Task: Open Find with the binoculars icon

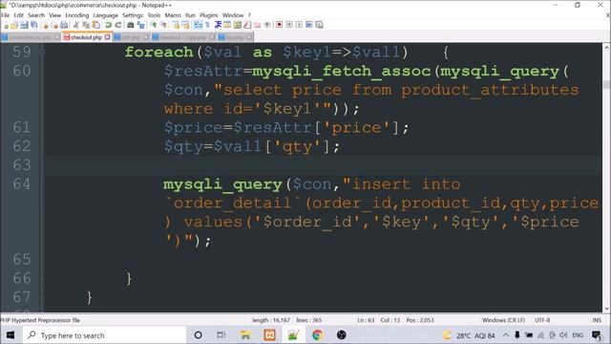Action: 131,25
